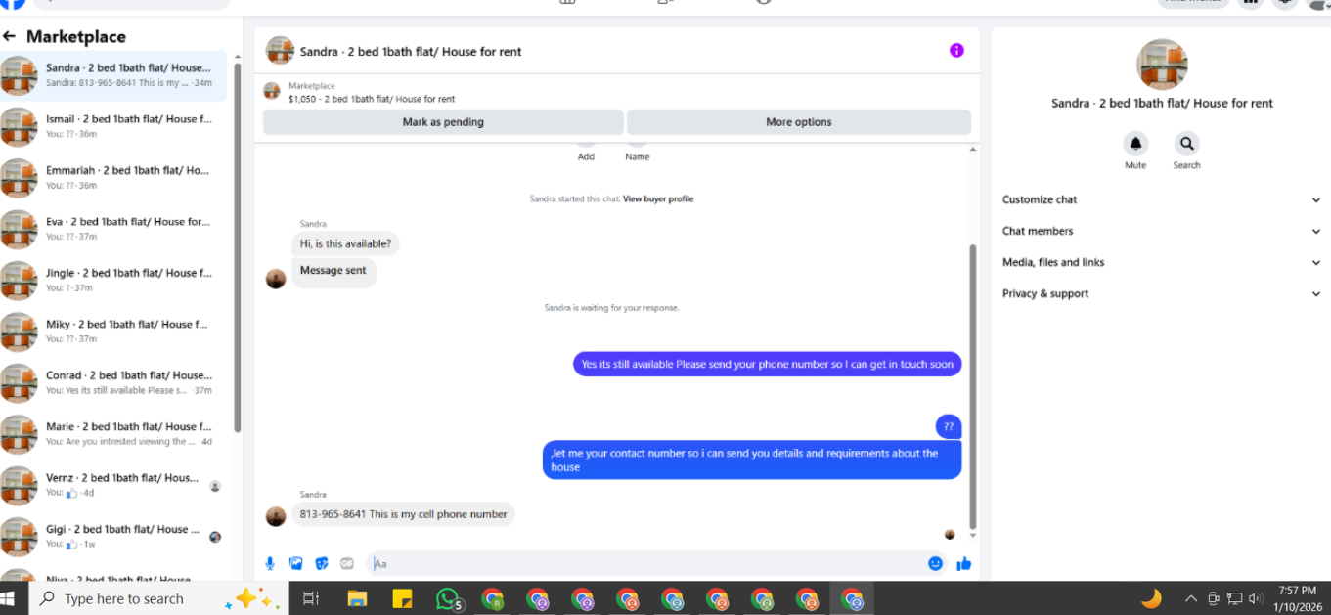1331x615 pixels.
Task: Click the voice clip microphone icon
Action: tap(271, 563)
